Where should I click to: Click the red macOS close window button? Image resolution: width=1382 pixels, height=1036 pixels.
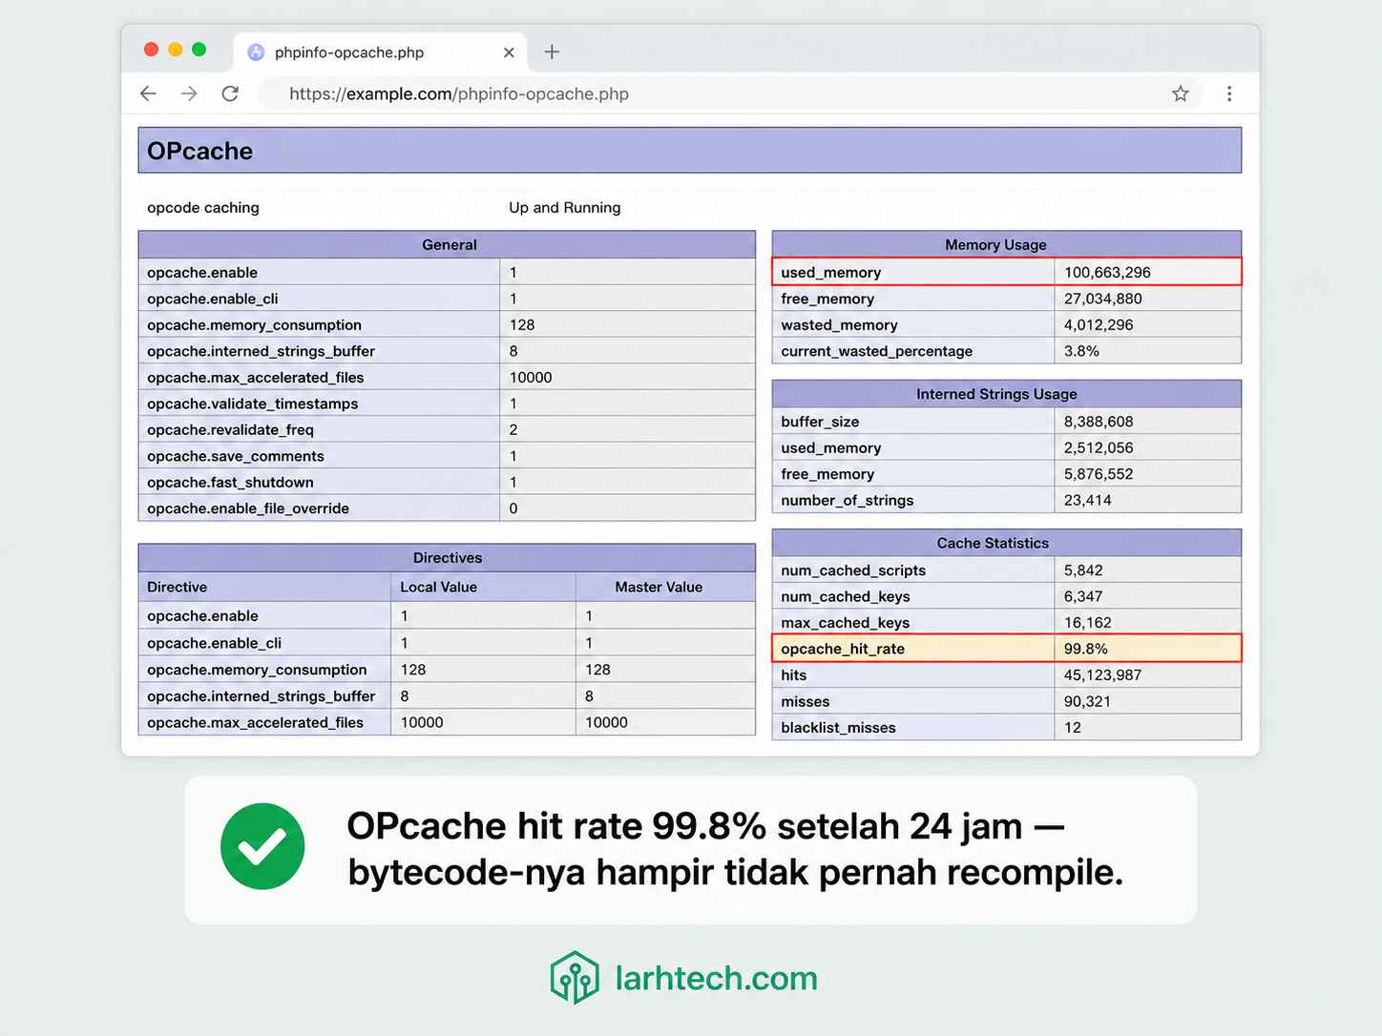(151, 49)
